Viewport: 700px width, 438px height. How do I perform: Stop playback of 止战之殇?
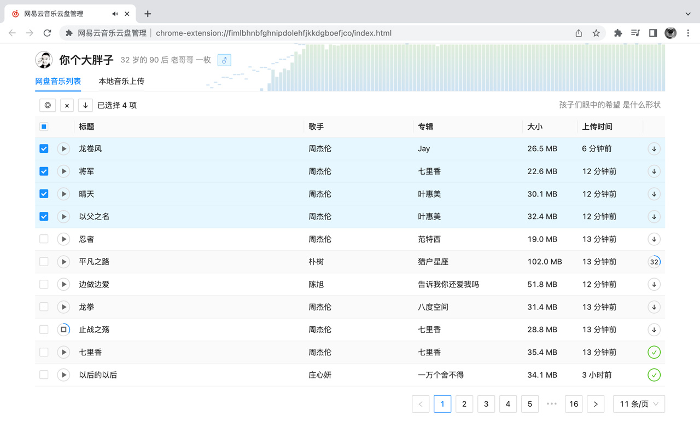coord(63,330)
